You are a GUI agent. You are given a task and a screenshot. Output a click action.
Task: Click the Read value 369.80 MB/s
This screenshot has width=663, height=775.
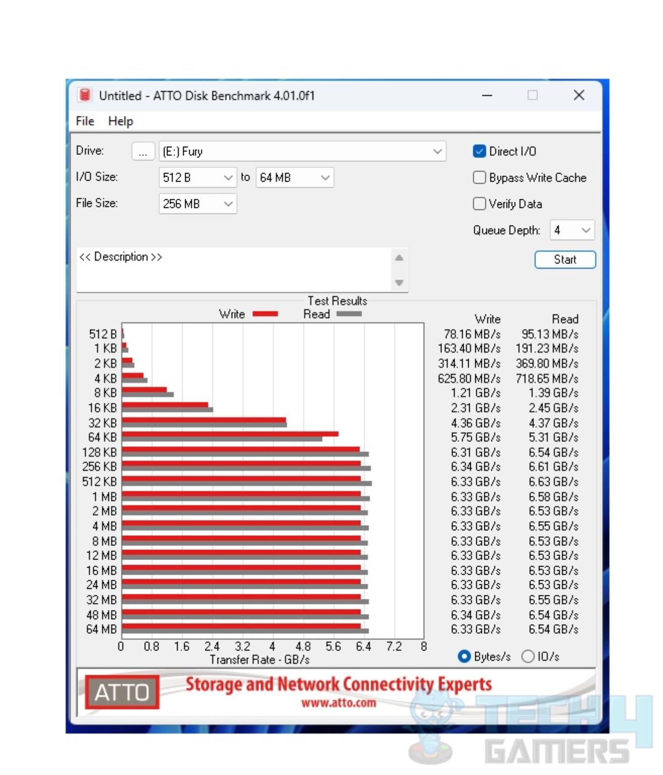[x=547, y=364]
